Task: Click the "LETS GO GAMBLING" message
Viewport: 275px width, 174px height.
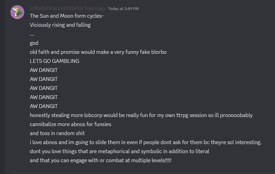Action: point(54,61)
